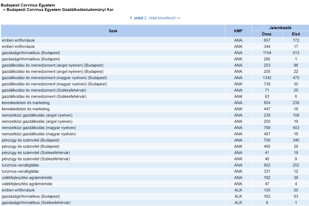Screen dimensions: 309x206
Task: Select the ANK "nemzetközi gazdálkodás (angol nyelven)" row name
Action: pos(37,121)
